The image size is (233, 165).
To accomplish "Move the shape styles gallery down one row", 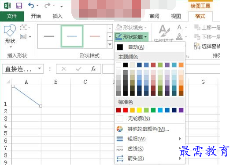I will pyautogui.click(x=110, y=36).
